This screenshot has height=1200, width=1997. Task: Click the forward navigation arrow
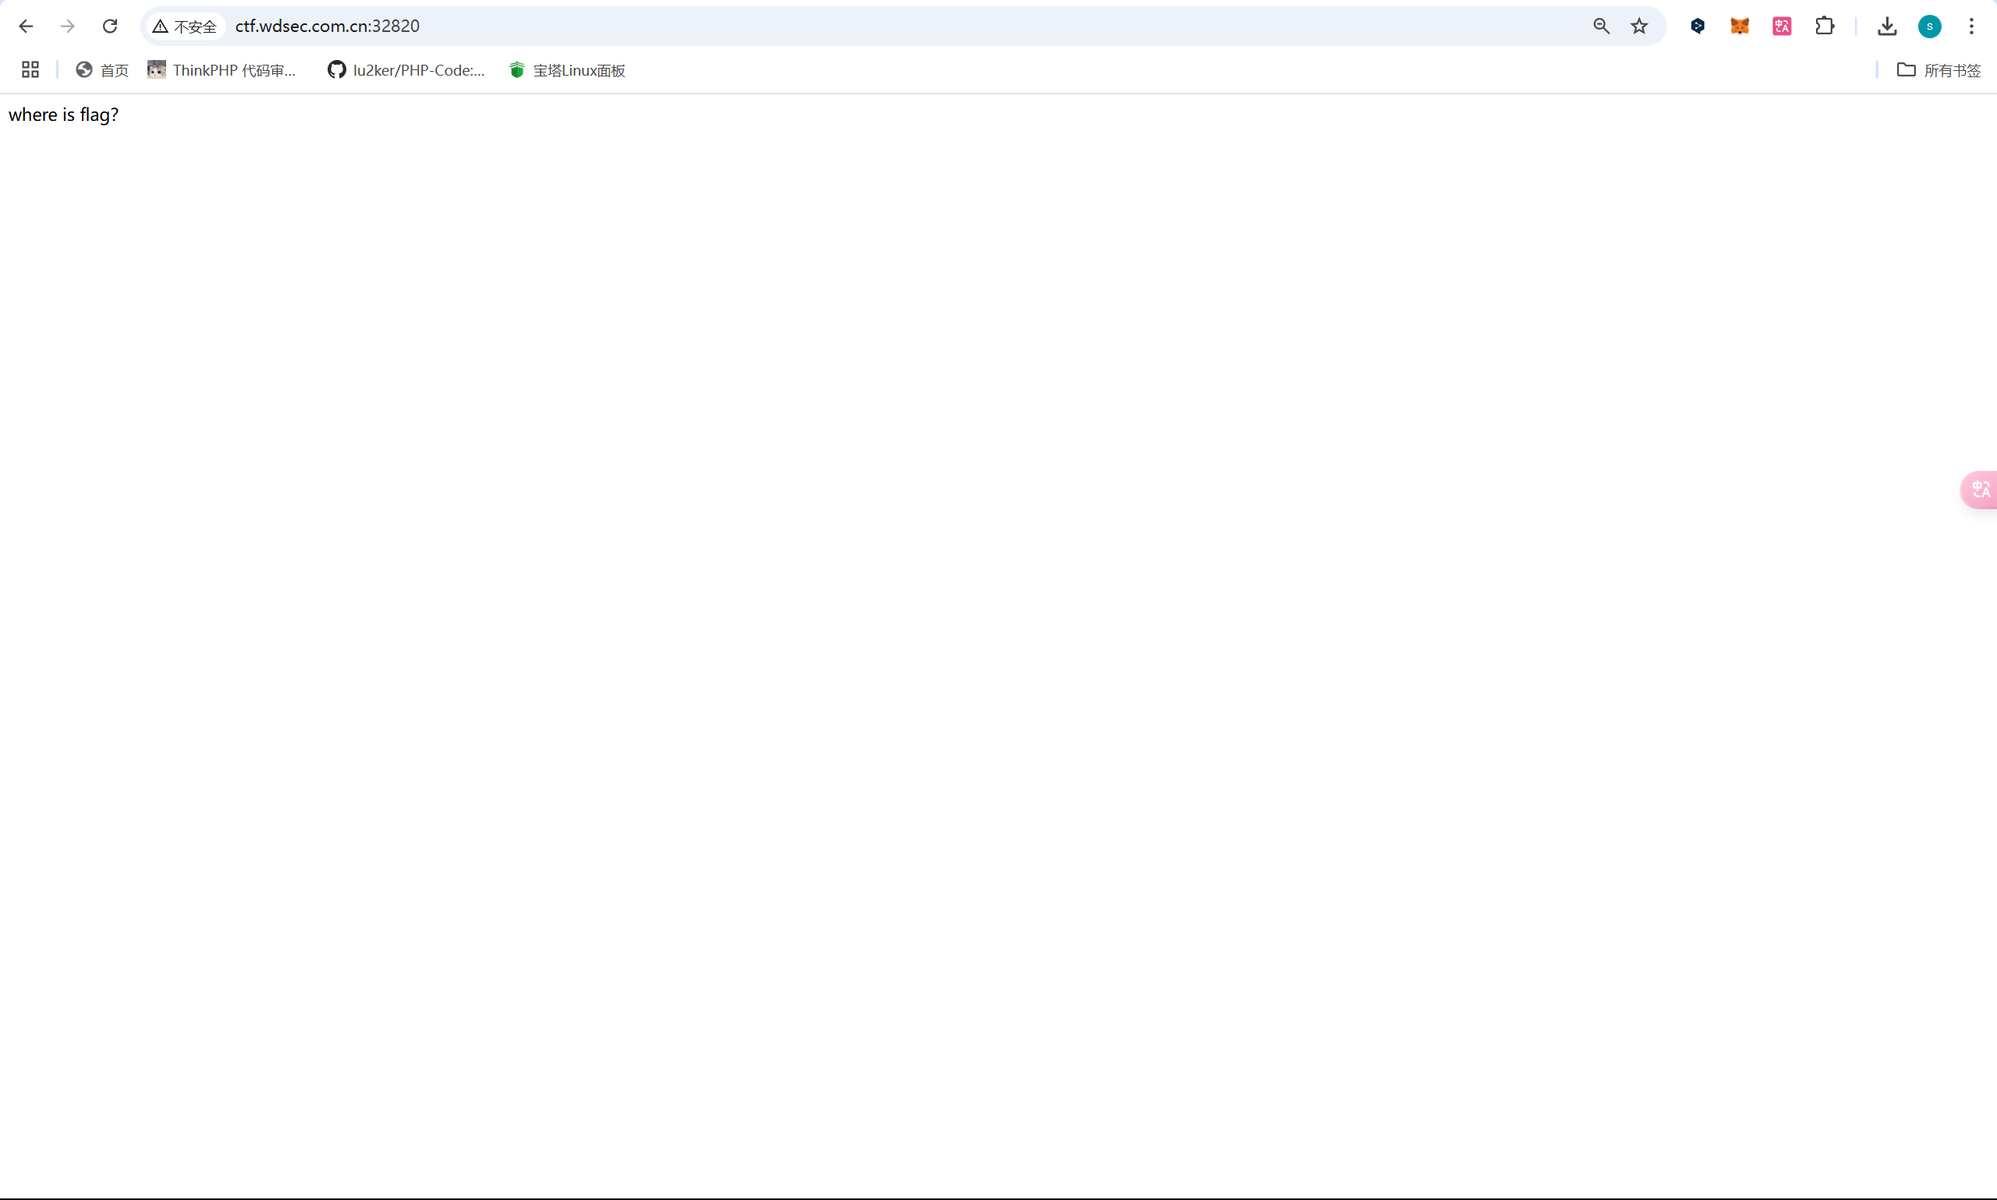68,26
